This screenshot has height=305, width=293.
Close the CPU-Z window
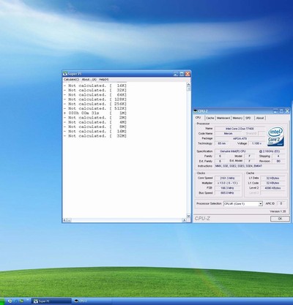[x=287, y=111]
